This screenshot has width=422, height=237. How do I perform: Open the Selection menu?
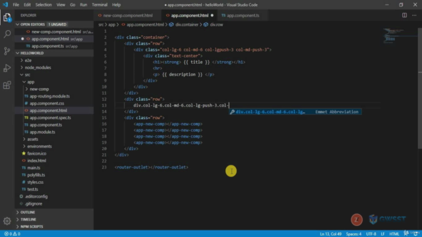pyautogui.click(x=44, y=5)
